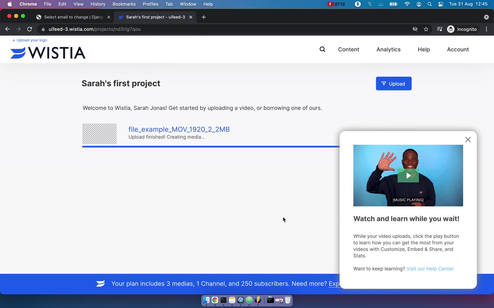The height and width of the screenshot is (308, 494).
Task: Click the address bar URL
Action: click(95, 29)
